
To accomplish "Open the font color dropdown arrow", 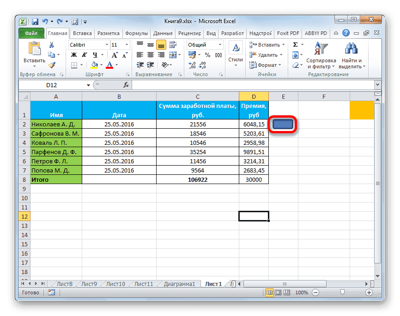I will (115, 65).
